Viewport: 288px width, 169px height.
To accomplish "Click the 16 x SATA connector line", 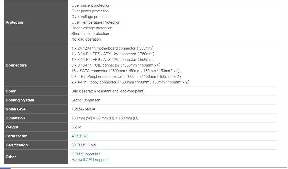I will pos(126,71).
